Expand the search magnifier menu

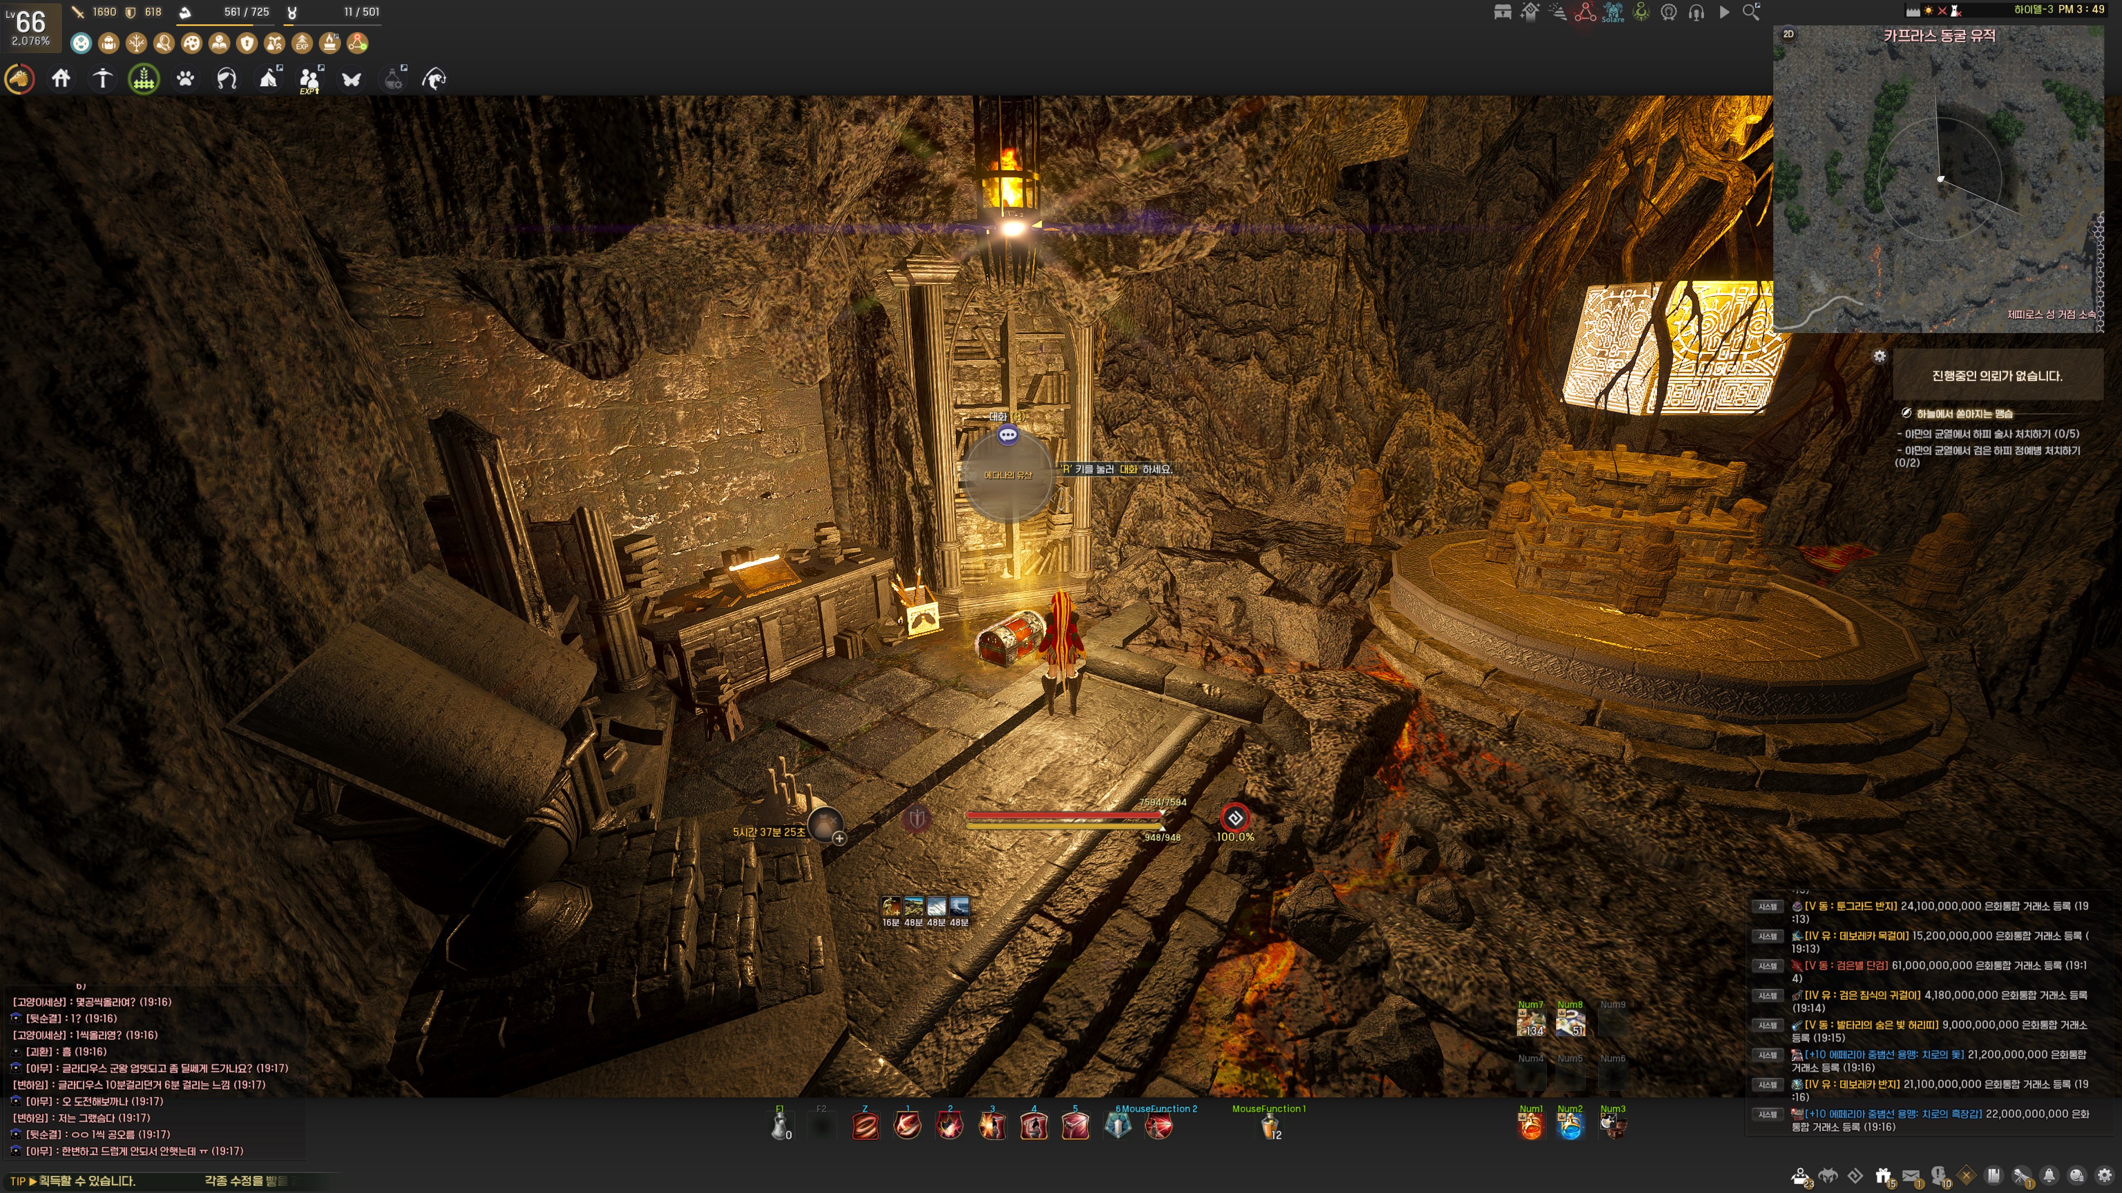1751,12
